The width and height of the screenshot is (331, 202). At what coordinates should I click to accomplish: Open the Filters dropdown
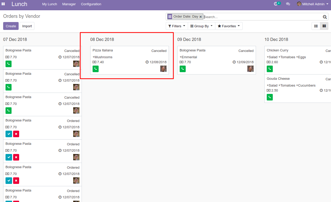coord(177,26)
